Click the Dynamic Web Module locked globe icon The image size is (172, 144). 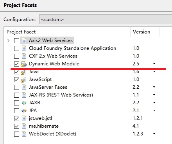click(x=23, y=64)
